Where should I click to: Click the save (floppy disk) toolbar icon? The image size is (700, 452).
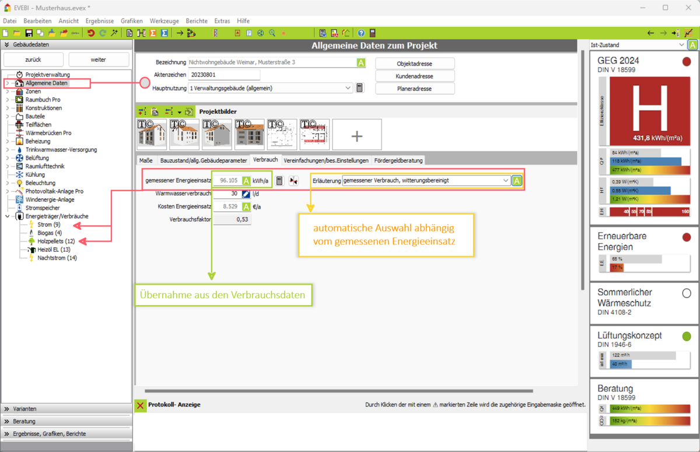pyautogui.click(x=29, y=33)
